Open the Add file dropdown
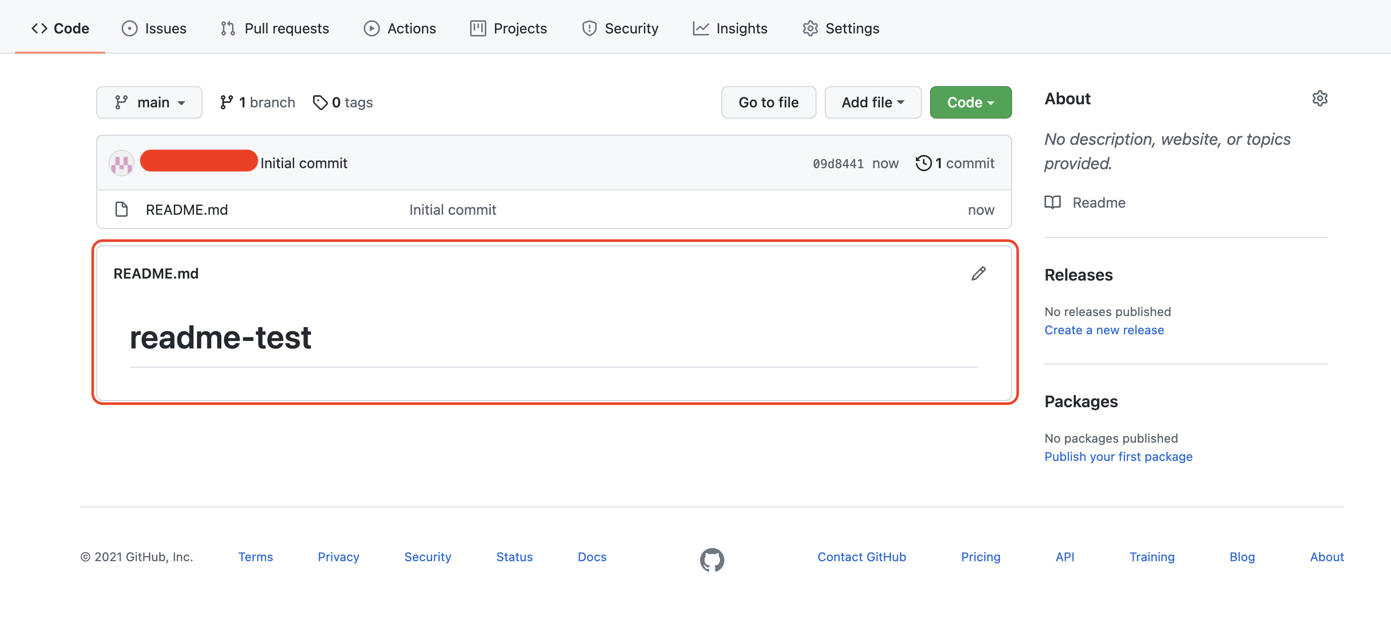This screenshot has height=626, width=1391. click(x=872, y=102)
